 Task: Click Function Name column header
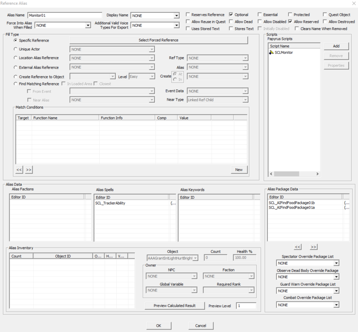tap(65, 118)
